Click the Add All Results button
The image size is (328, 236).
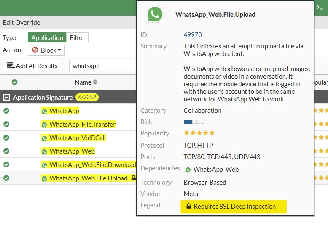pyautogui.click(x=32, y=66)
